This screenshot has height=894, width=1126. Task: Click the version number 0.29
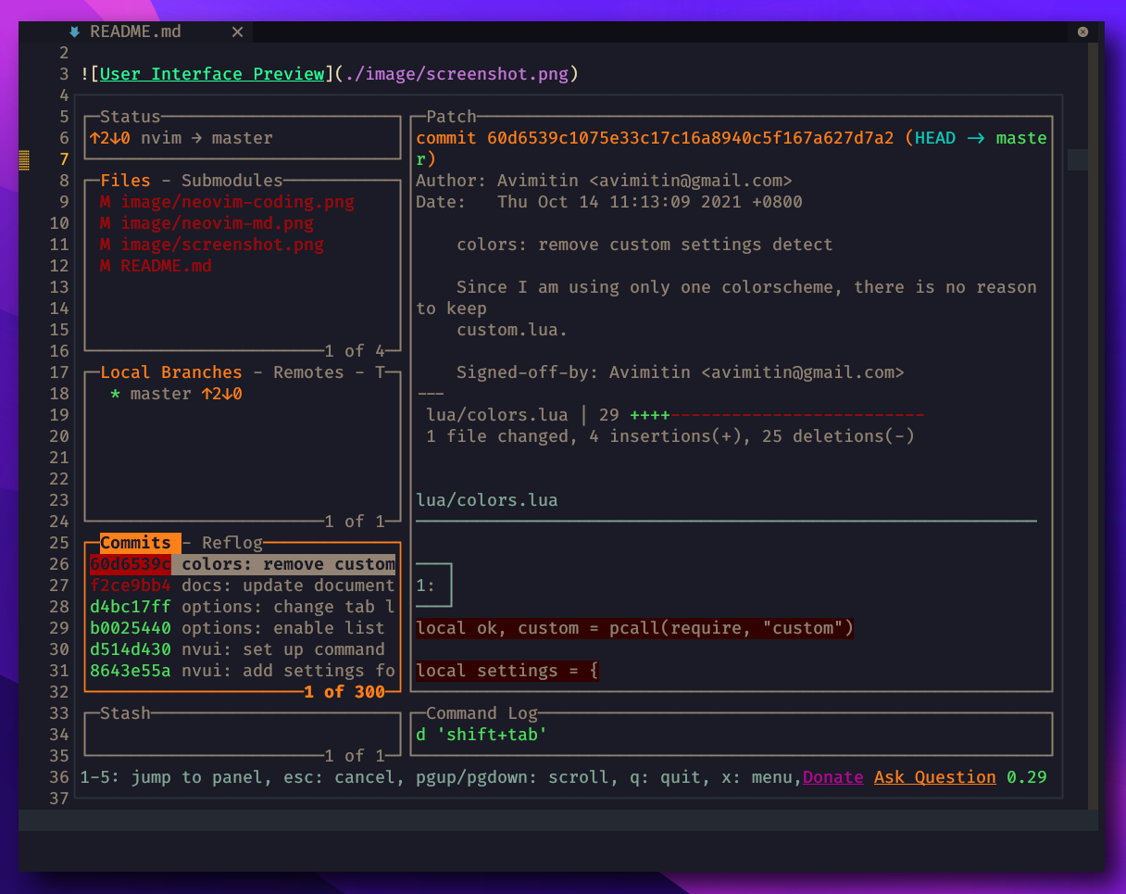1027,777
